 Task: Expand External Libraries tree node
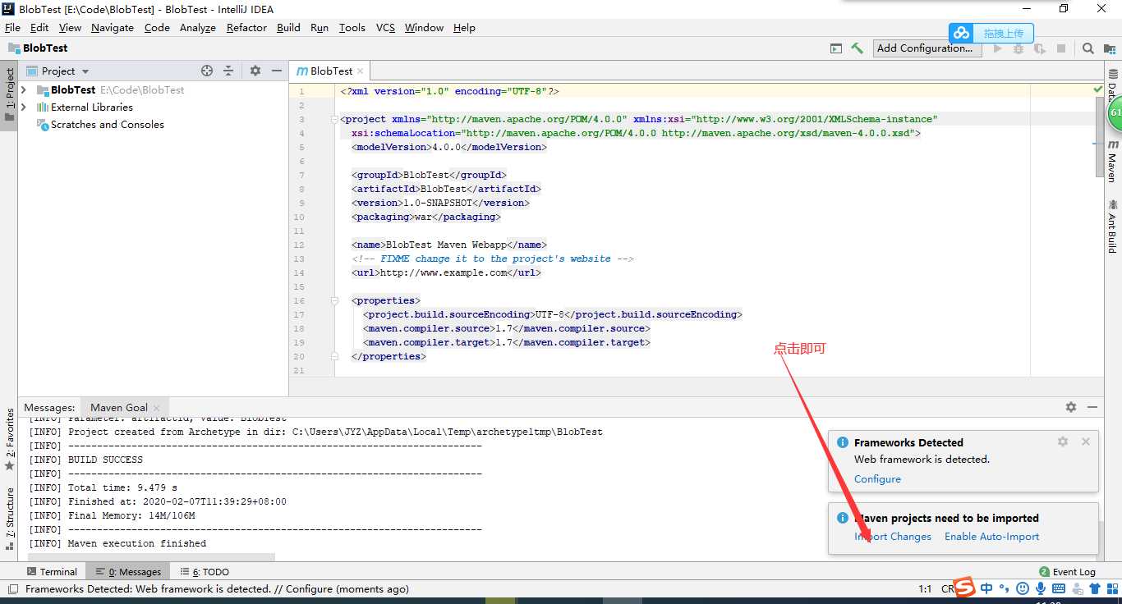(x=23, y=107)
